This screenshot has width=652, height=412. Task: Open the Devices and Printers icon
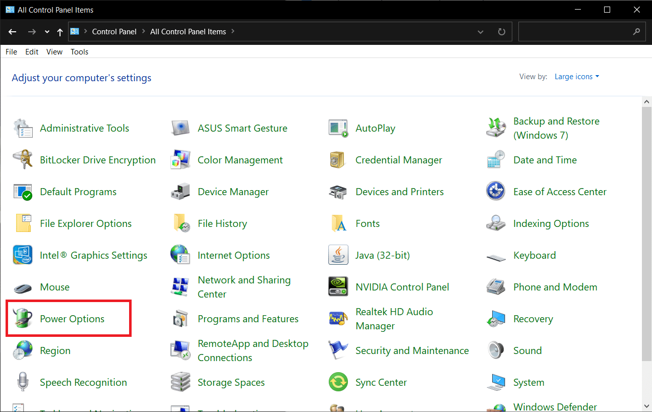point(338,192)
